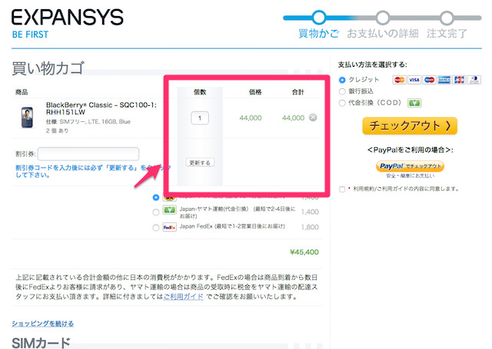Click the VISA card icon
The height and width of the screenshot is (349, 492).
coord(414,80)
